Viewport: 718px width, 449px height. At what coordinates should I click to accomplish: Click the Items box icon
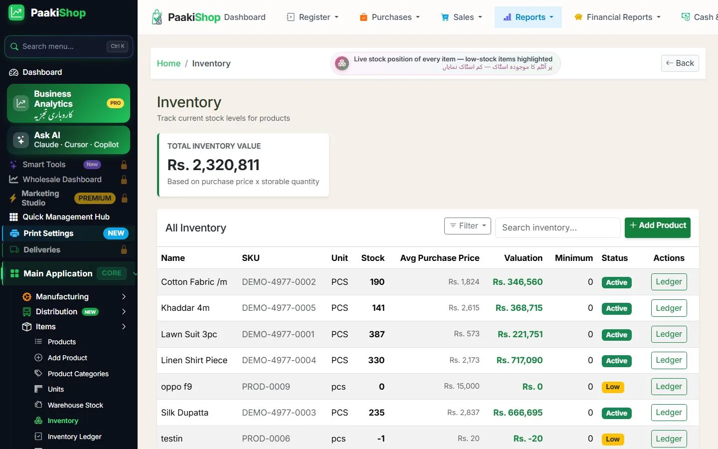(x=27, y=327)
